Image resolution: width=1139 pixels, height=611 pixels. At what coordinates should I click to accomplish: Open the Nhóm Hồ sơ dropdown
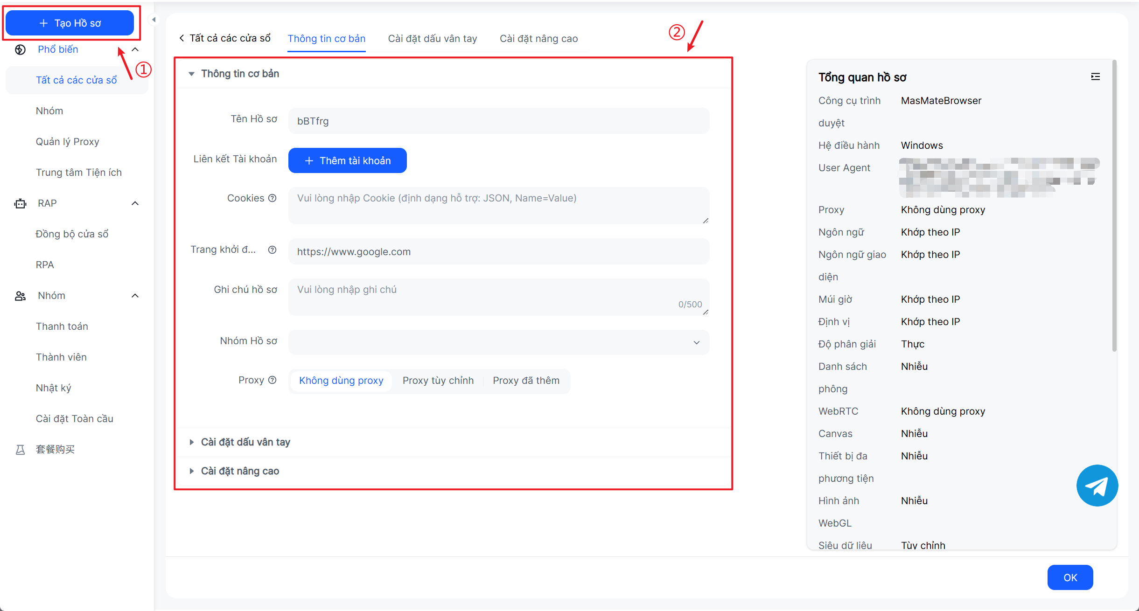498,342
